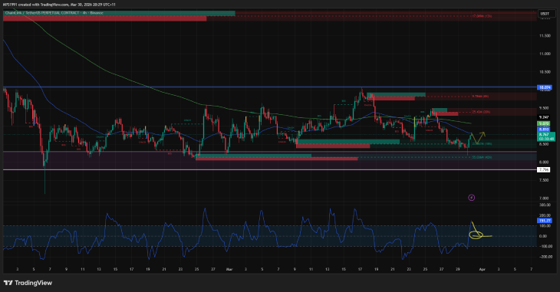This screenshot has height=292, width=560.
Task: Click the blue 8.810 moving average label
Action: point(544,130)
